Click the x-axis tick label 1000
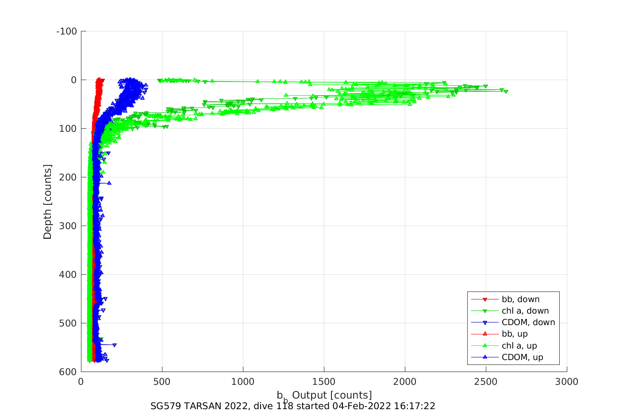The width and height of the screenshot is (627, 418). [243, 382]
